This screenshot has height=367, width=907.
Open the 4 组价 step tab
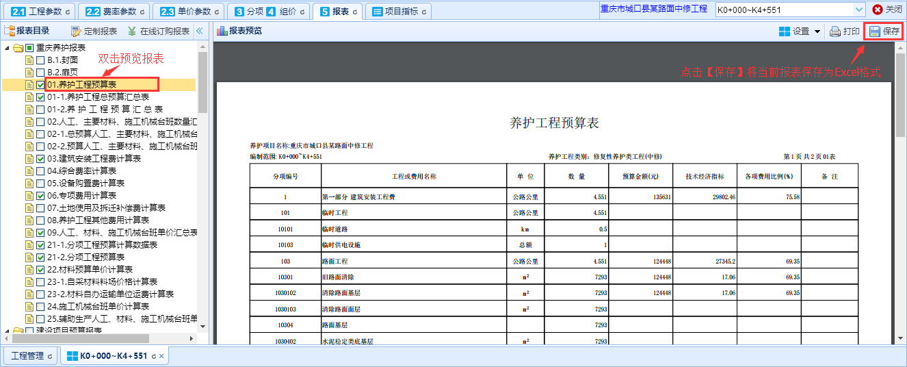coord(281,11)
